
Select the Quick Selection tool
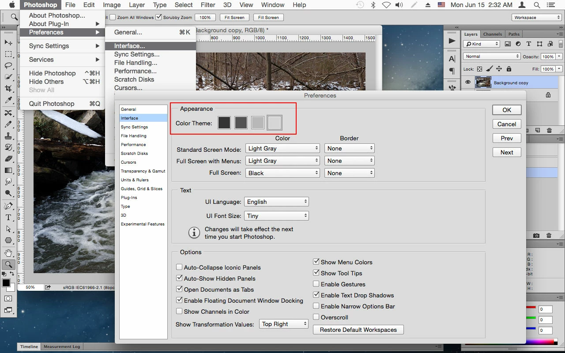click(x=8, y=77)
